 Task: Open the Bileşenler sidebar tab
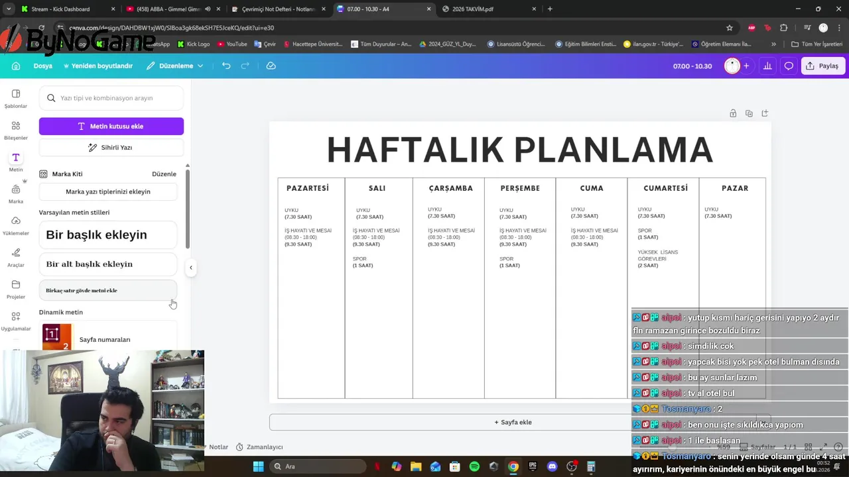[16, 130]
